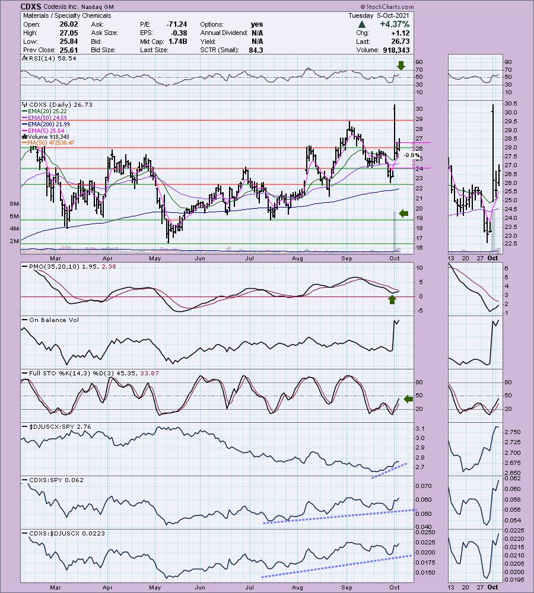
Task: Click the 'On Balance Vol' panel label
Action: 54,320
